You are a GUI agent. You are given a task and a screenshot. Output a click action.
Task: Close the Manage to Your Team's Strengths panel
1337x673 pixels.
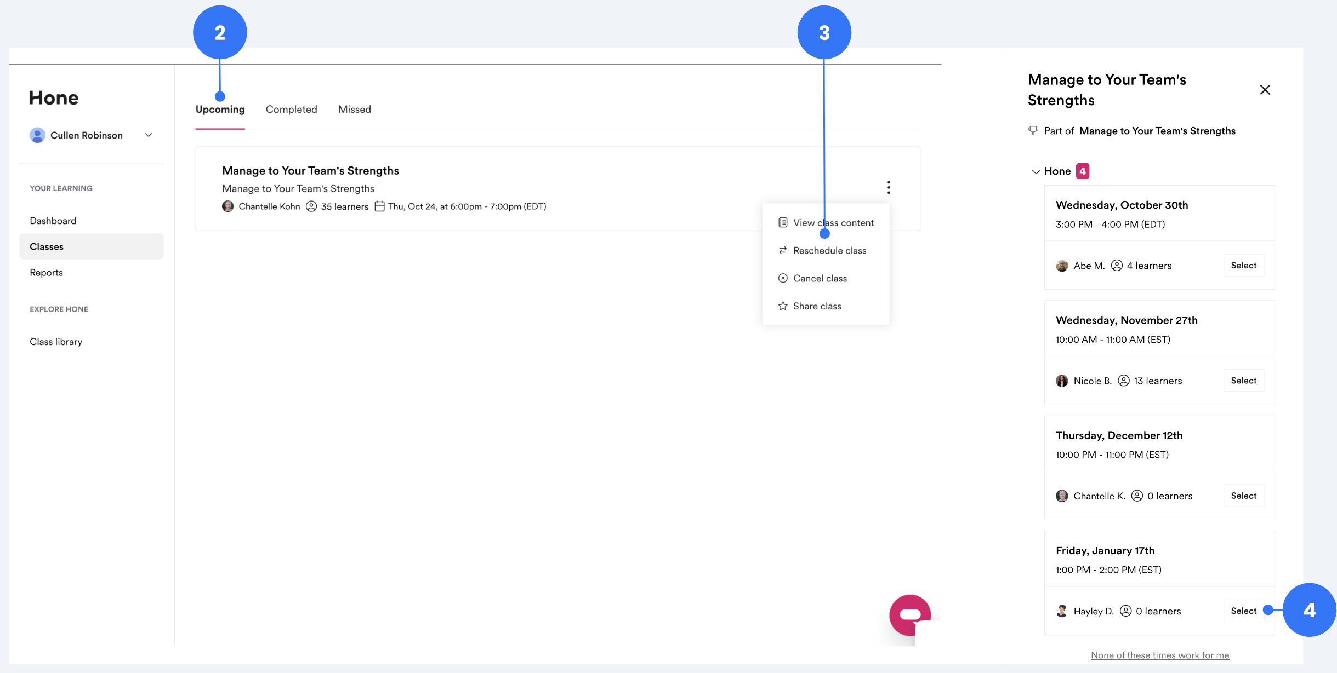[x=1265, y=90]
